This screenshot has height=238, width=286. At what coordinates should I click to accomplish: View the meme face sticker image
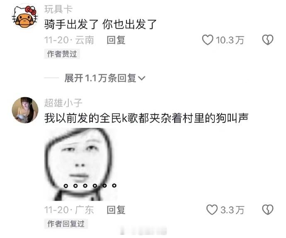pyautogui.click(x=81, y=164)
